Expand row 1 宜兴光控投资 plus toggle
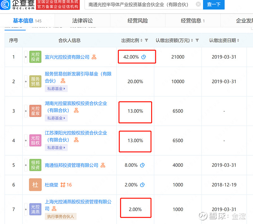The image size is (253, 224). [26, 57]
